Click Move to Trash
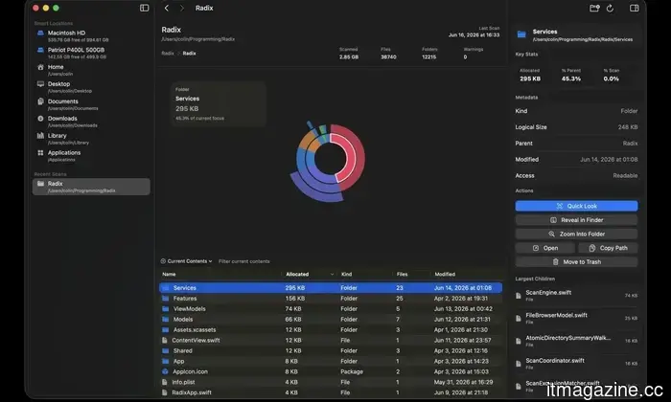 click(576, 262)
